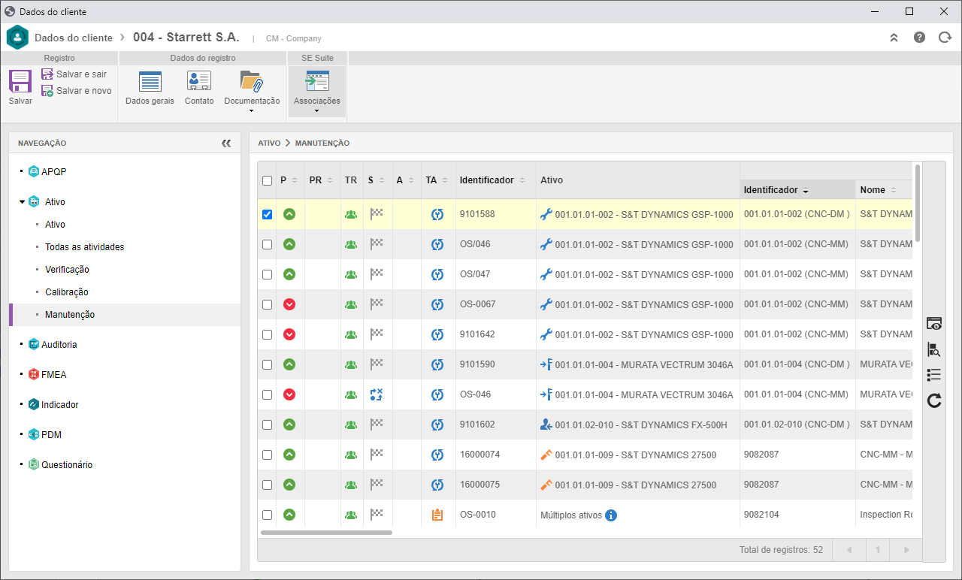
Task: Open the Contato card icon
Action: pyautogui.click(x=199, y=81)
